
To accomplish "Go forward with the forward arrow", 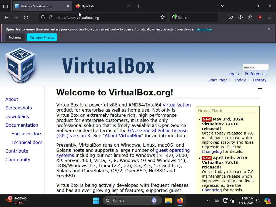I will pyautogui.click(x=16, y=18).
